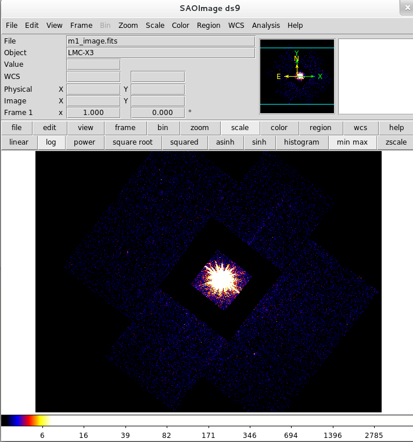The width and height of the screenshot is (413, 442).
Task: Open the Edit menu
Action: [x=31, y=26]
